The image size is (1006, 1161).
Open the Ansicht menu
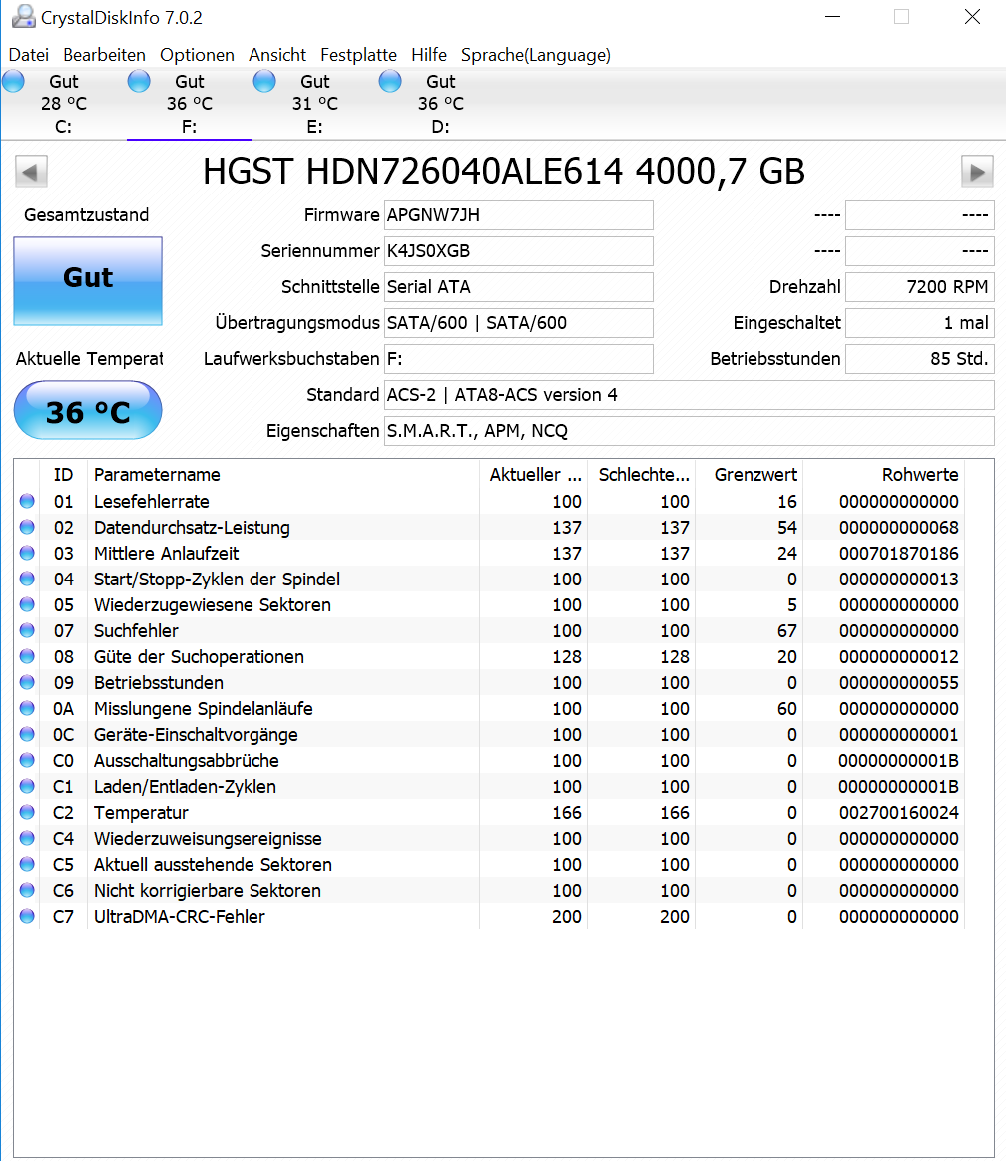pyautogui.click(x=277, y=55)
